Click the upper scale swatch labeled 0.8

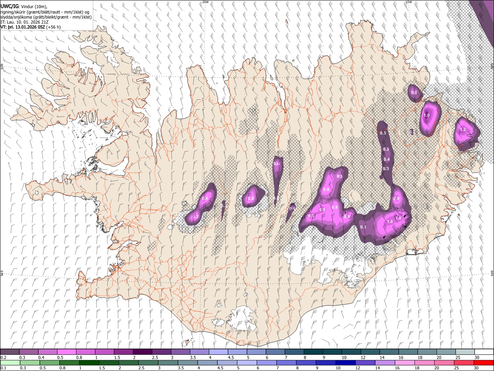point(86,352)
